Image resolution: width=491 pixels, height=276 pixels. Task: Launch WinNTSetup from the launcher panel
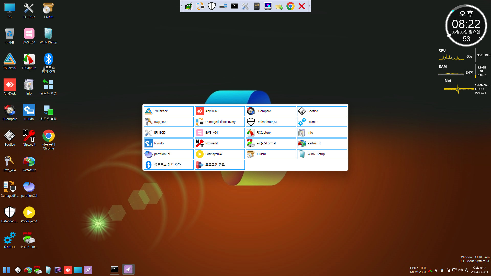(322, 154)
